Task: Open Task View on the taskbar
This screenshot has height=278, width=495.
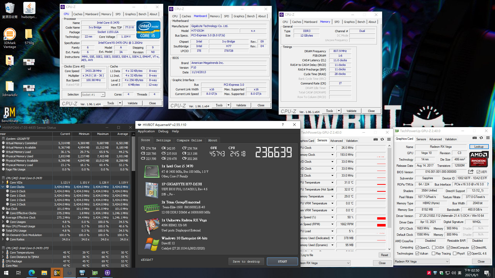Action: 19,273
